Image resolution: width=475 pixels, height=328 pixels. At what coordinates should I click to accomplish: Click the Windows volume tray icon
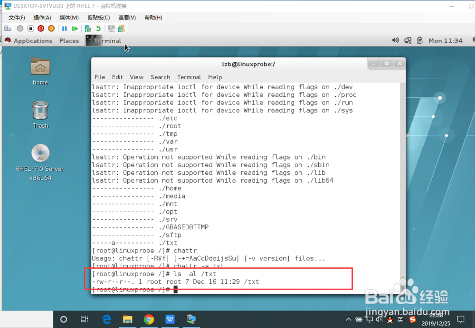[x=379, y=319]
